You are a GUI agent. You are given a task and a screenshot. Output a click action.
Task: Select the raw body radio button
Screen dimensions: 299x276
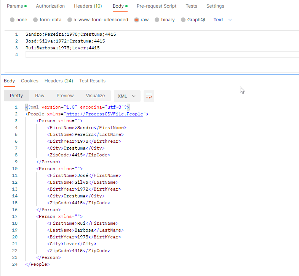[x=136, y=20]
